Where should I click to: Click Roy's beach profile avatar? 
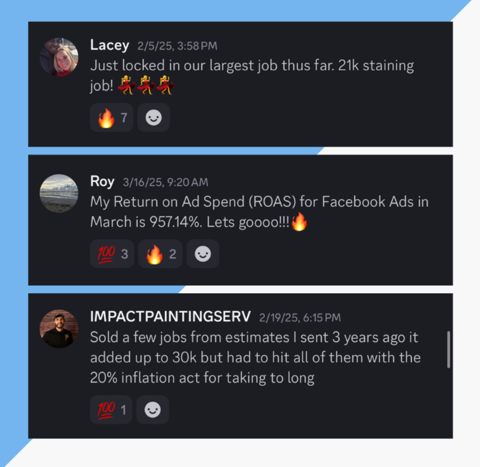(59, 193)
